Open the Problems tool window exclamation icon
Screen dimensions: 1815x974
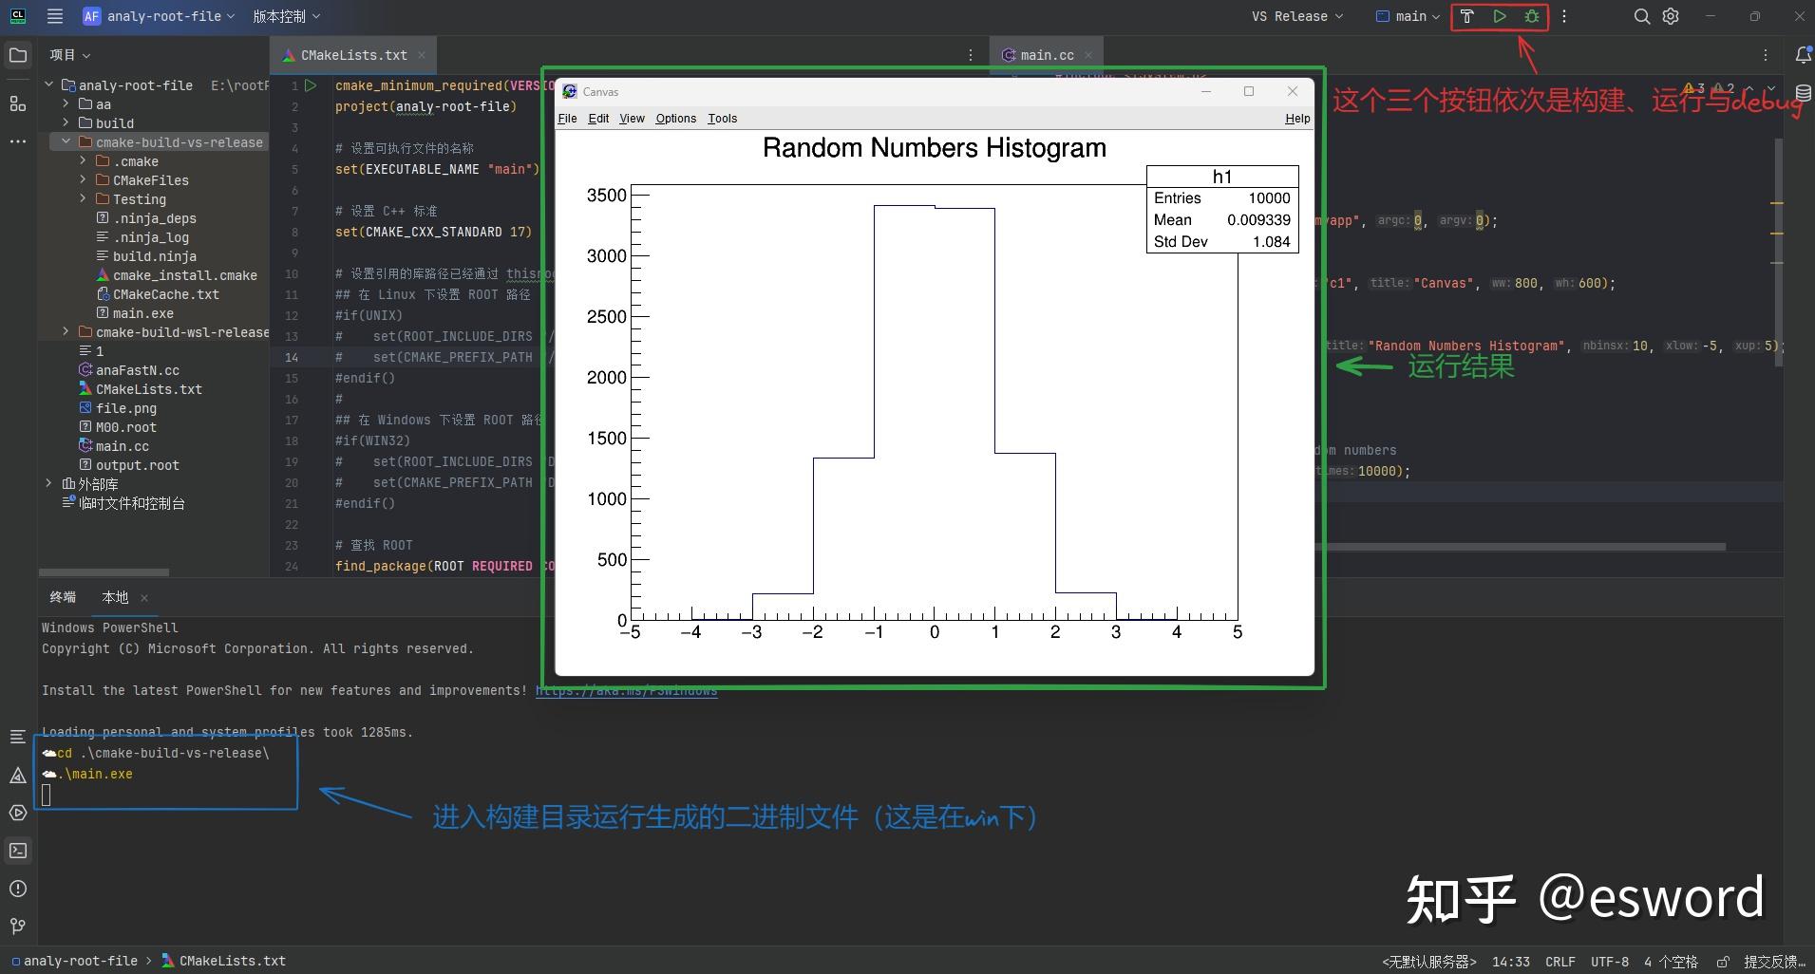[x=17, y=889]
